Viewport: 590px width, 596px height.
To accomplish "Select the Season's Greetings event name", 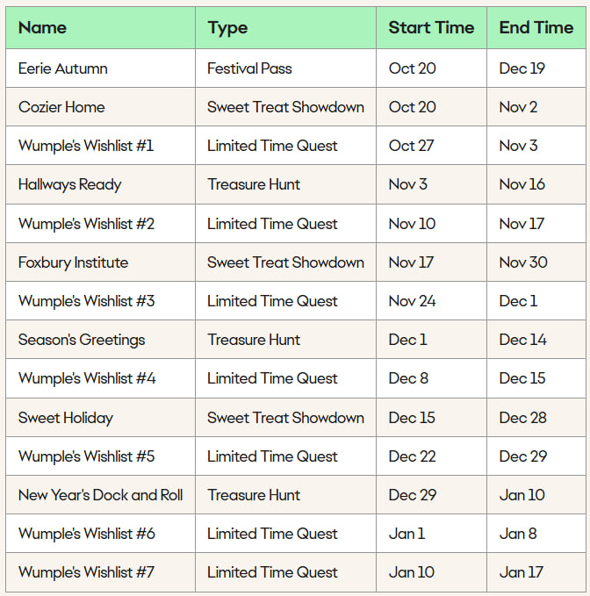I will click(82, 340).
